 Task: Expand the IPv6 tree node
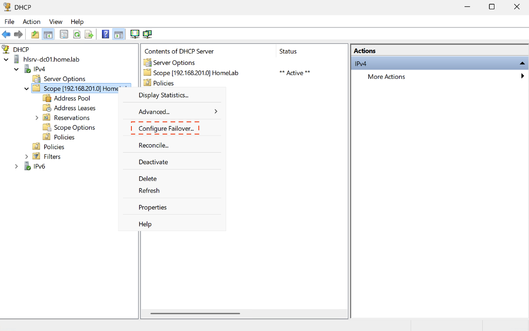click(x=16, y=167)
